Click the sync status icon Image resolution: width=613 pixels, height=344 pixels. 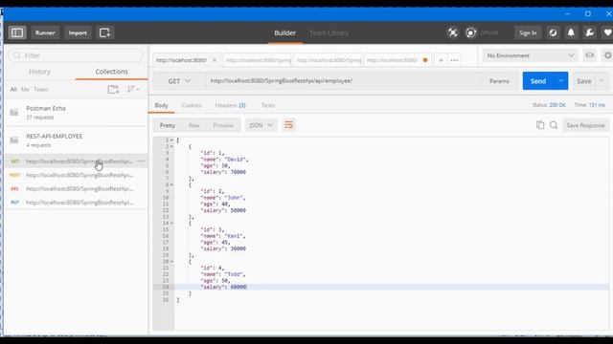coord(471,32)
